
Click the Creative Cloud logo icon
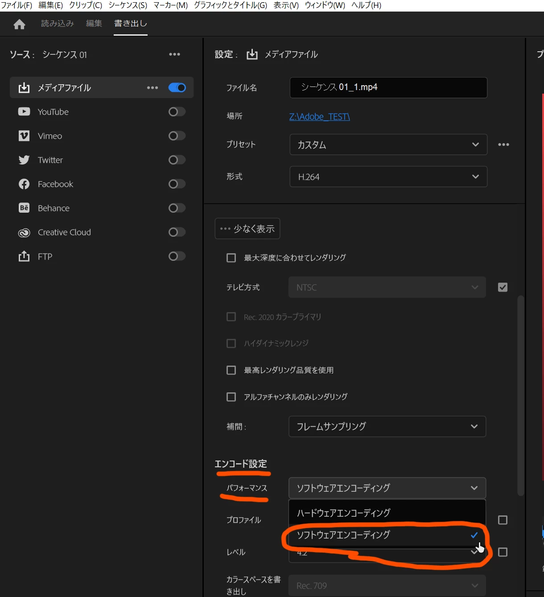pyautogui.click(x=24, y=232)
